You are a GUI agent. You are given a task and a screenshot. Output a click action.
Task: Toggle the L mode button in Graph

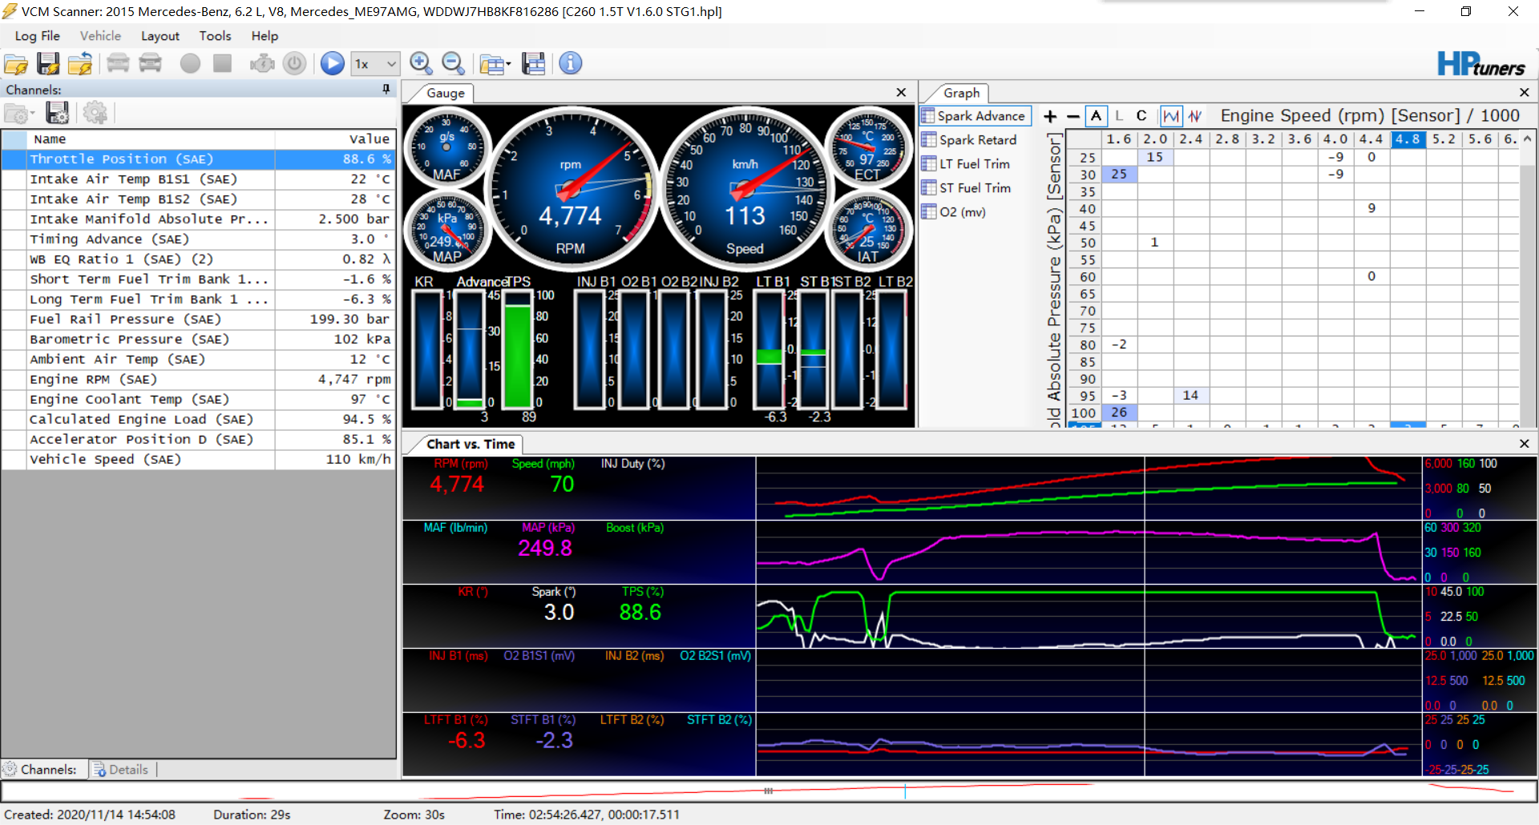pos(1119,116)
